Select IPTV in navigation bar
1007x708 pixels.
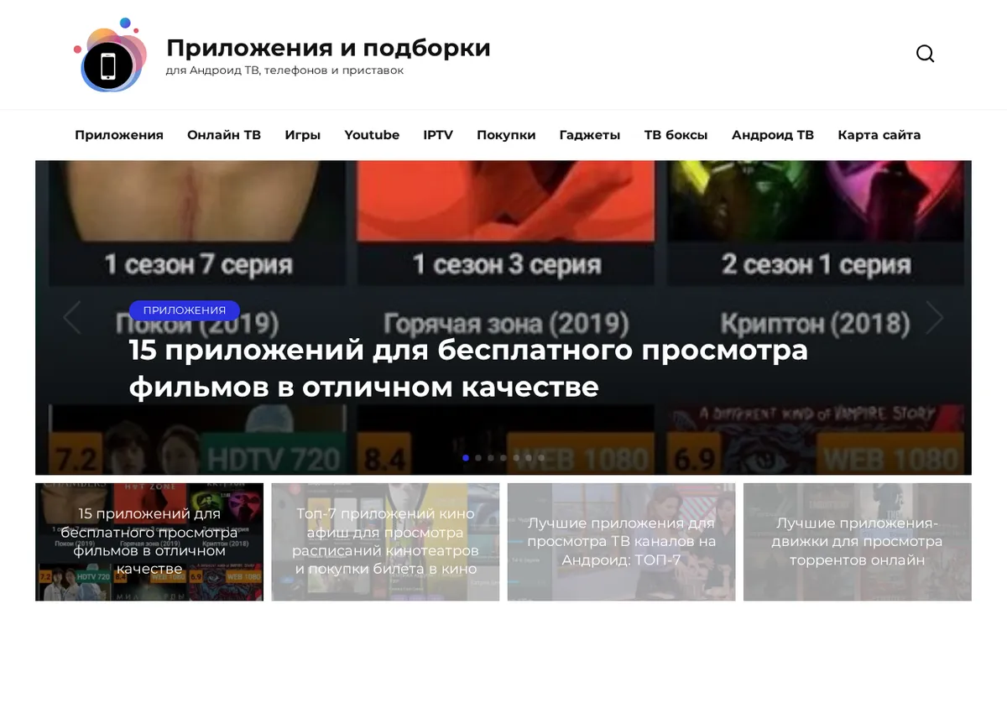point(438,135)
